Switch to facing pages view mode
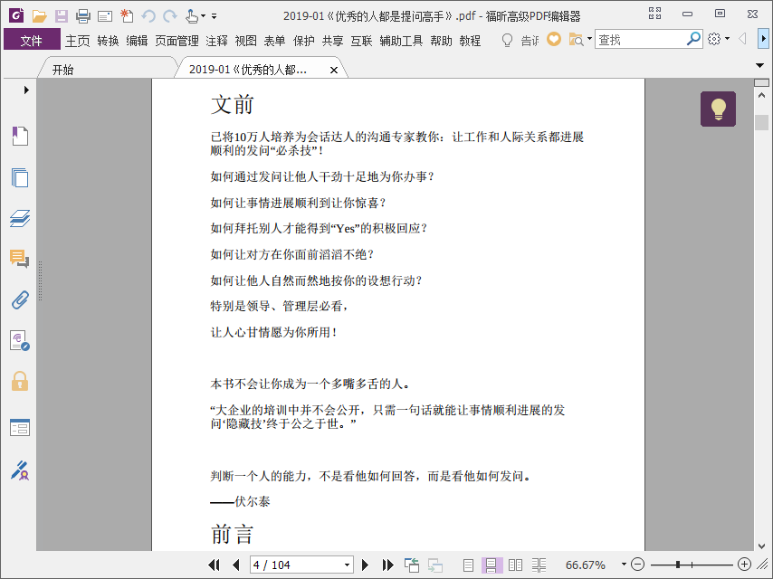This screenshot has height=579, width=773. (515, 565)
